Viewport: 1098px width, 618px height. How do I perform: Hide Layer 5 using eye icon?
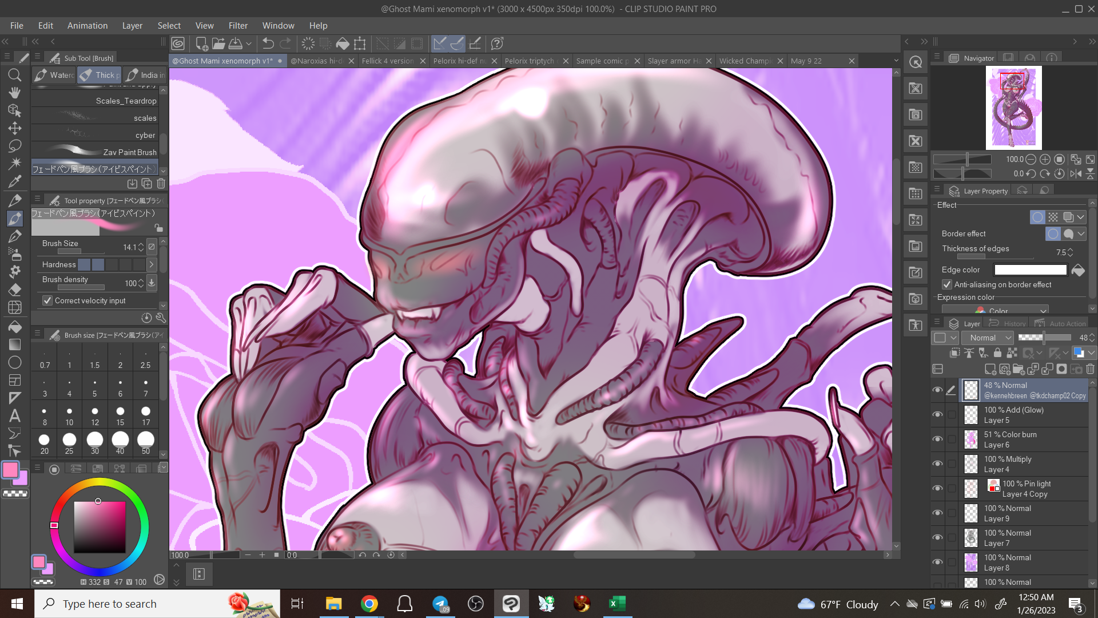coord(937,414)
